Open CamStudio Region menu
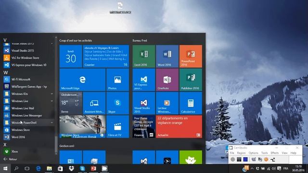Viewport: 308px width, 173px height. coord(241,153)
